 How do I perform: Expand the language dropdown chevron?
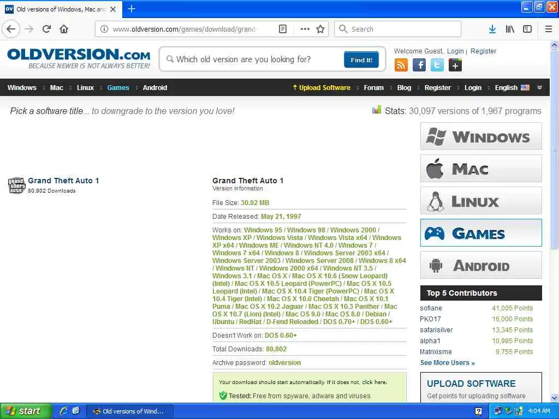coord(539,87)
